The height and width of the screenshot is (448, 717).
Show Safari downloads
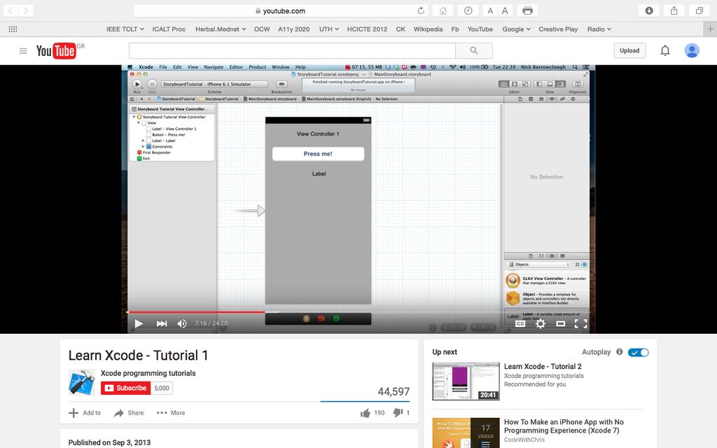point(649,10)
